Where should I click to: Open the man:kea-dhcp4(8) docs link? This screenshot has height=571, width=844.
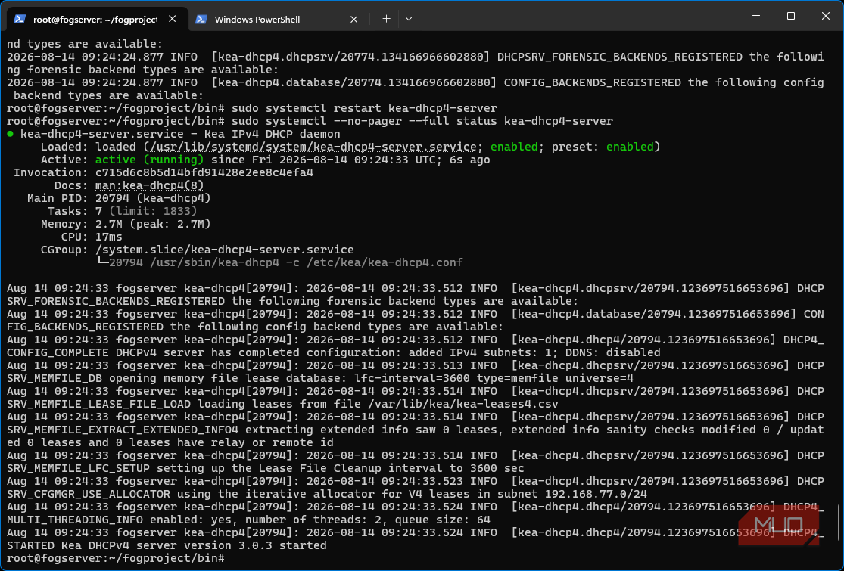150,185
